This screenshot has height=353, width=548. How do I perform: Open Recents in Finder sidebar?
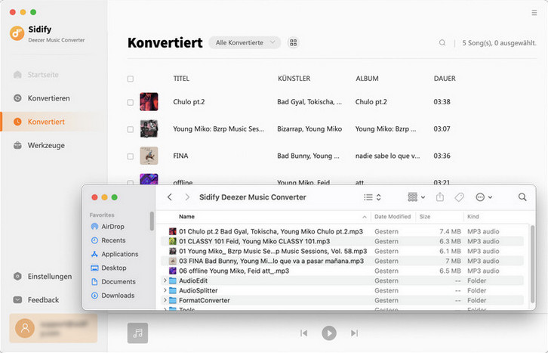pyautogui.click(x=108, y=240)
